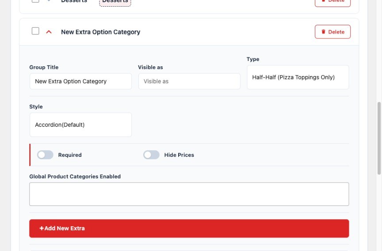Screen dimensions: 382x251
Task: Toggle the Required switch
Action: pyautogui.click(x=45, y=155)
